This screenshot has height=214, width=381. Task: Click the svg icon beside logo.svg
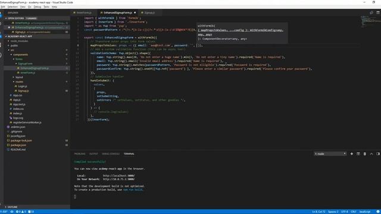click(11, 118)
